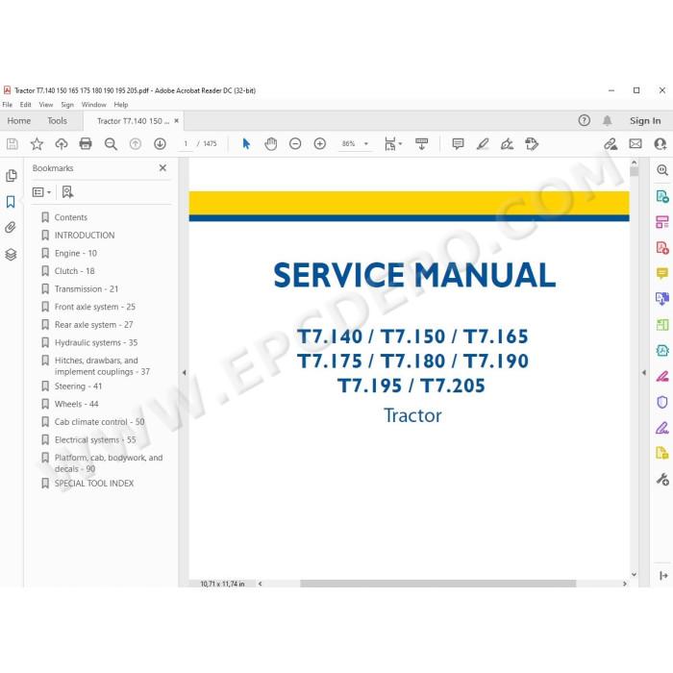The height and width of the screenshot is (673, 673).
Task: Open the View menu
Action: coord(46,104)
